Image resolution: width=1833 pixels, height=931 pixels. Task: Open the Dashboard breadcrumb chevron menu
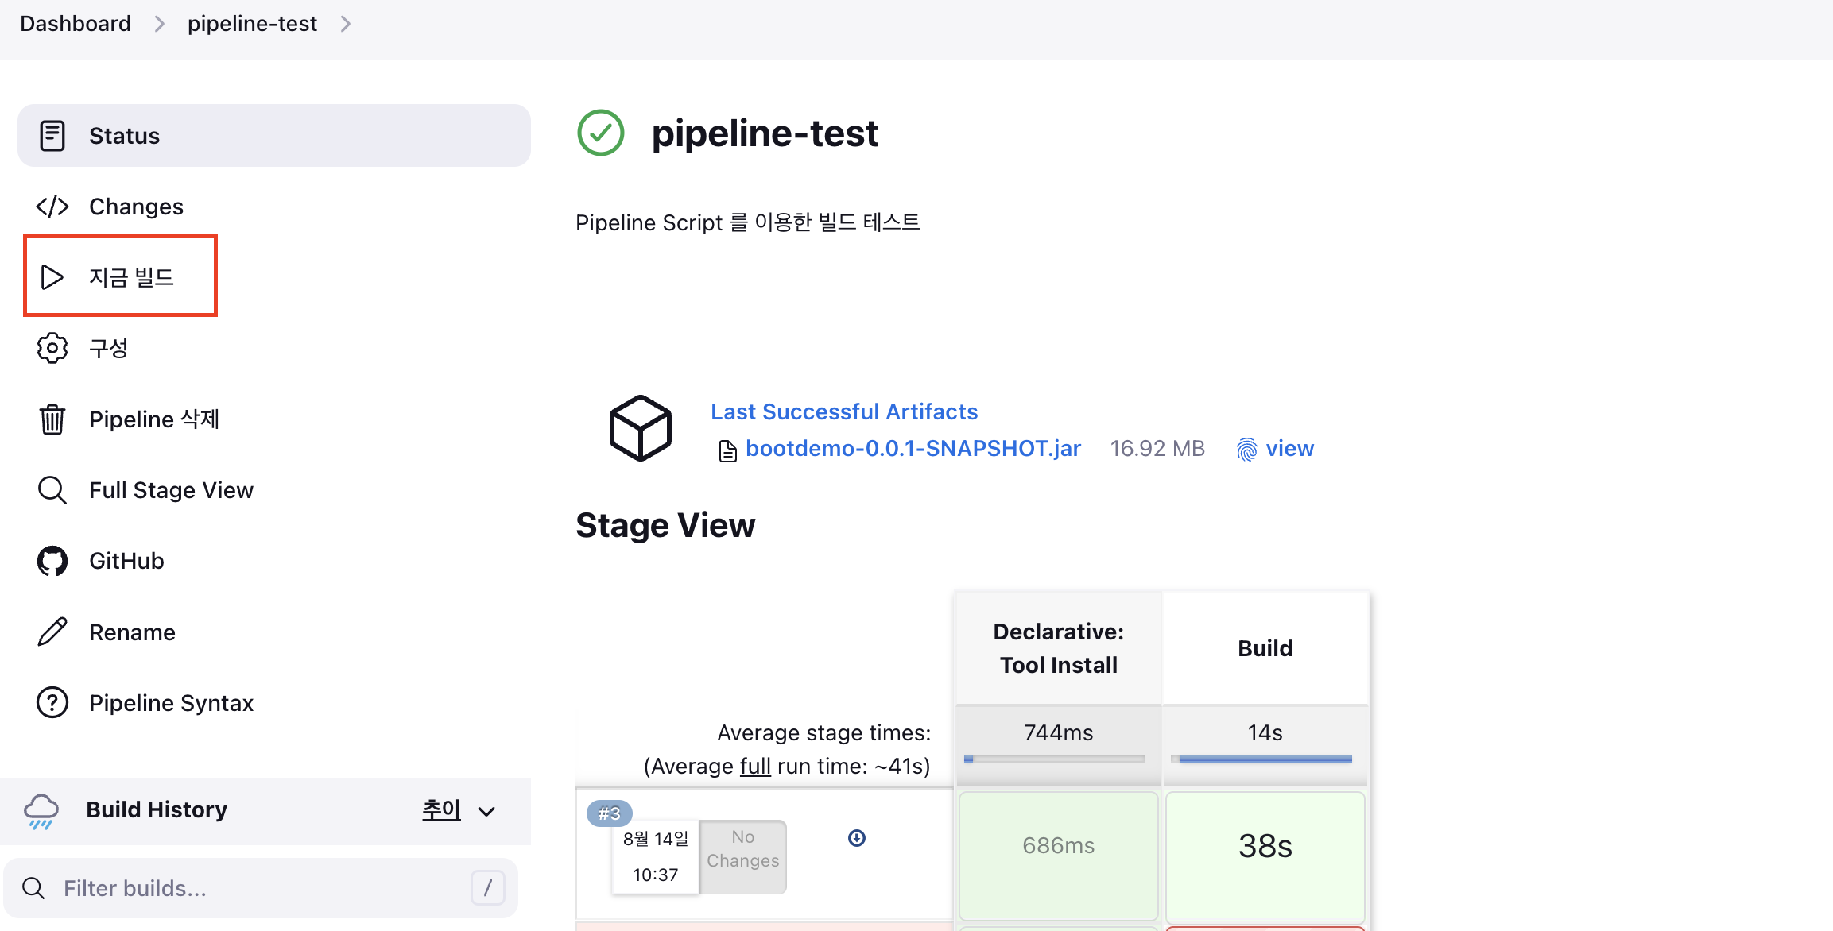(x=159, y=25)
